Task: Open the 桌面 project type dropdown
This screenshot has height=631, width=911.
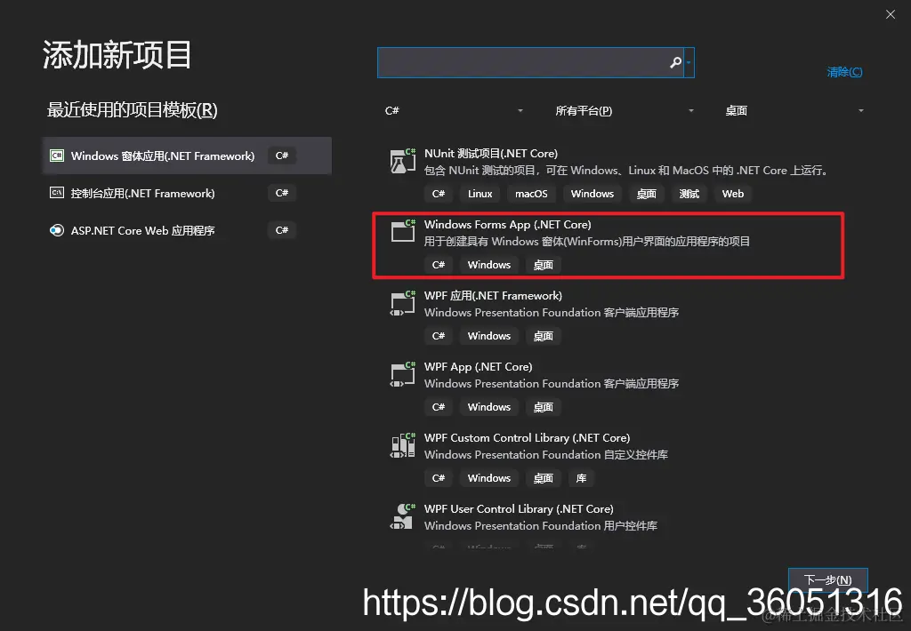Action: [x=792, y=110]
